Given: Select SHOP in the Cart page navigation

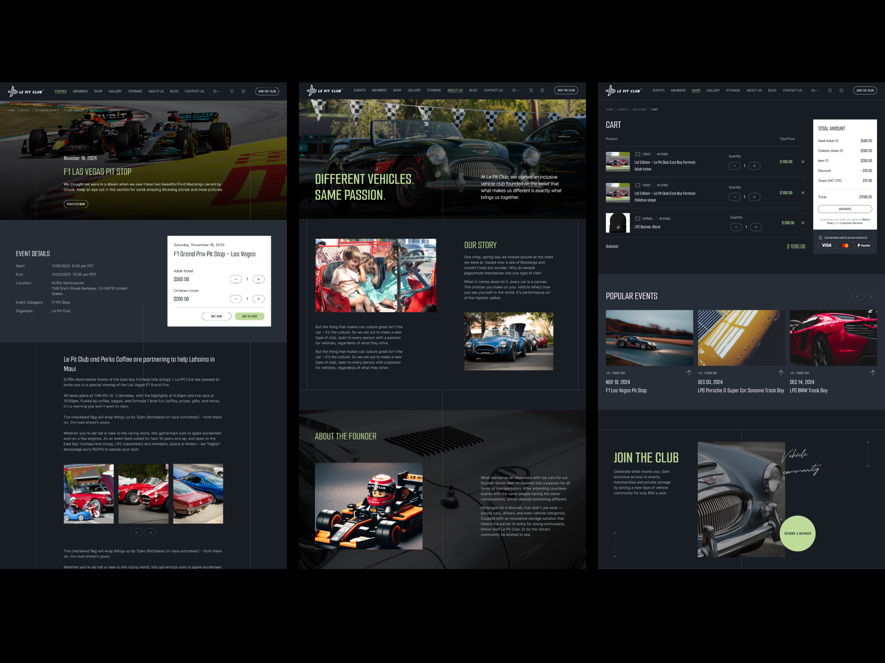Looking at the screenshot, I should coord(696,90).
